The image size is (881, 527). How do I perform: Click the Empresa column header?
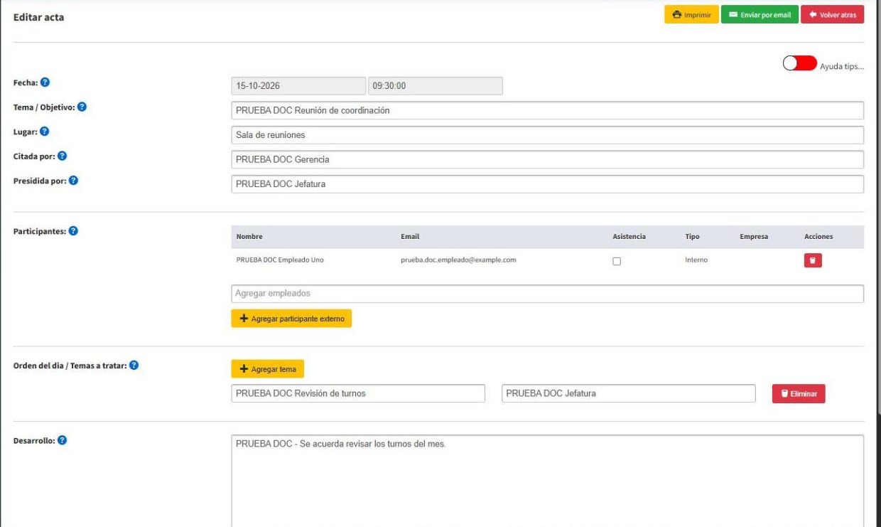tap(754, 237)
